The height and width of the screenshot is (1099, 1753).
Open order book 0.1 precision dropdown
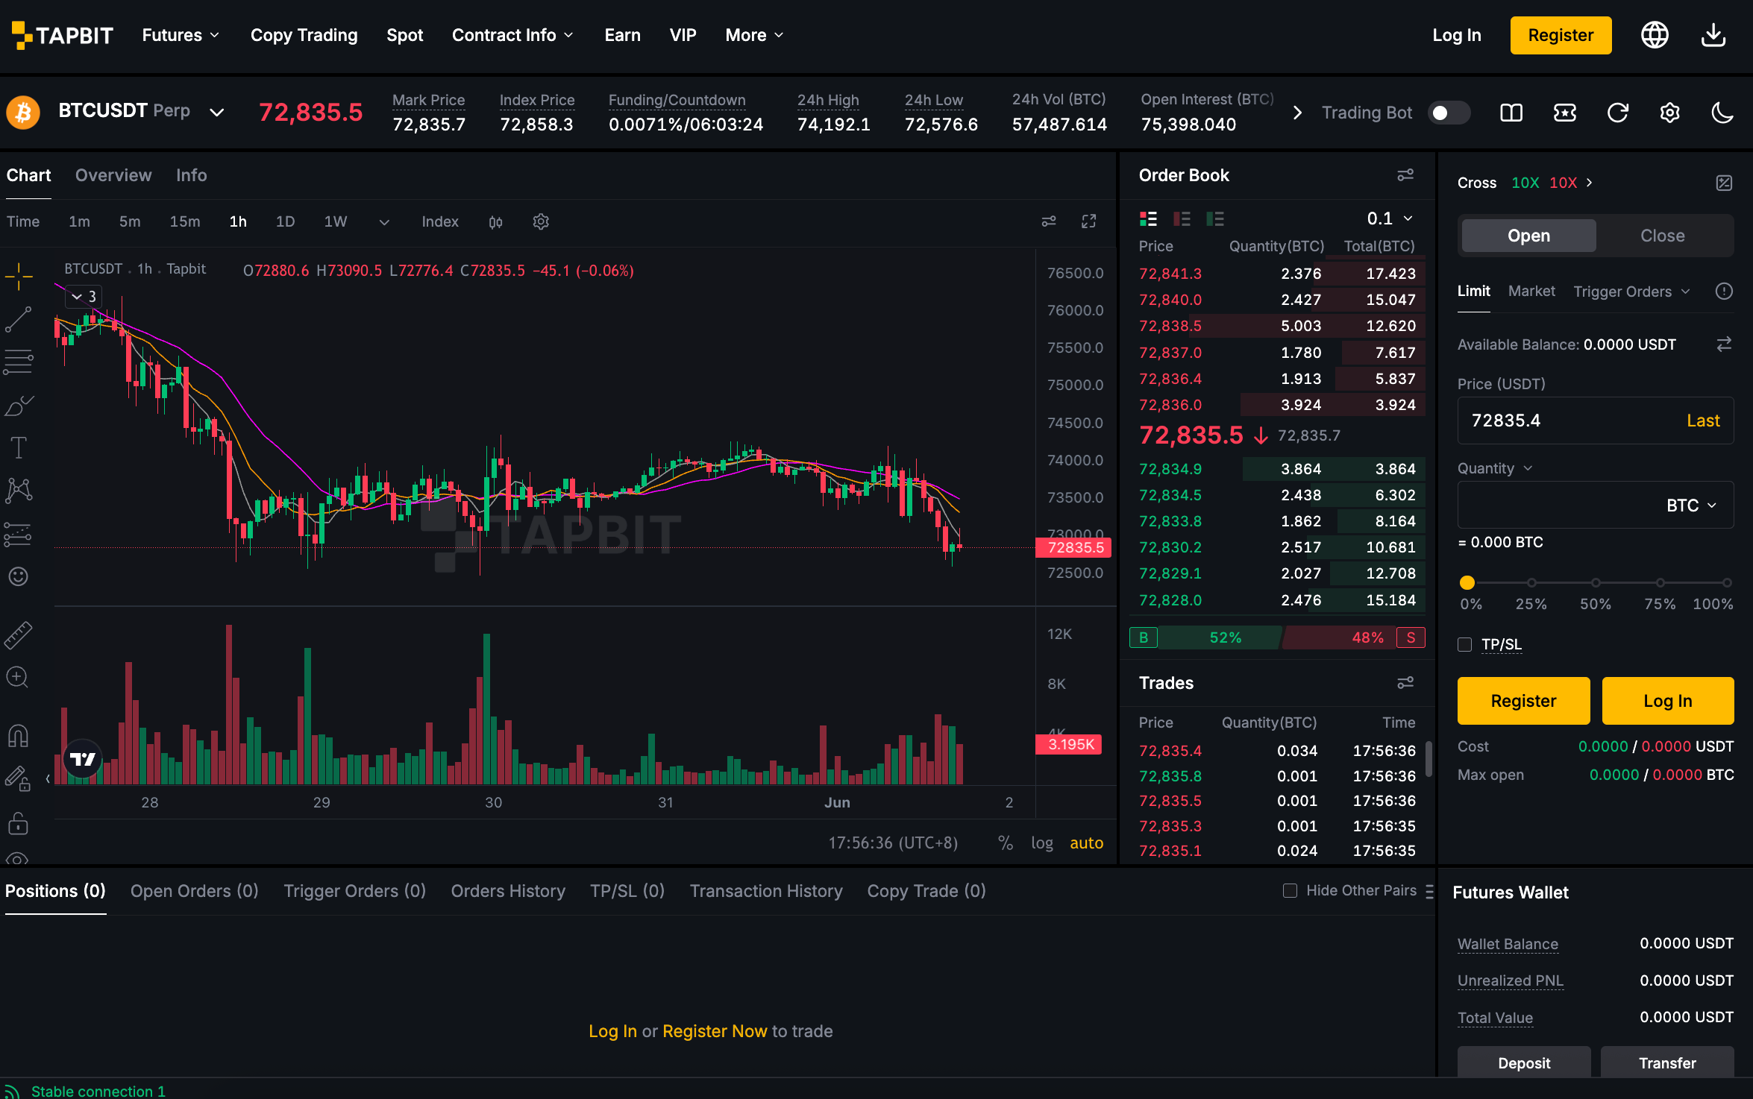pos(1390,218)
